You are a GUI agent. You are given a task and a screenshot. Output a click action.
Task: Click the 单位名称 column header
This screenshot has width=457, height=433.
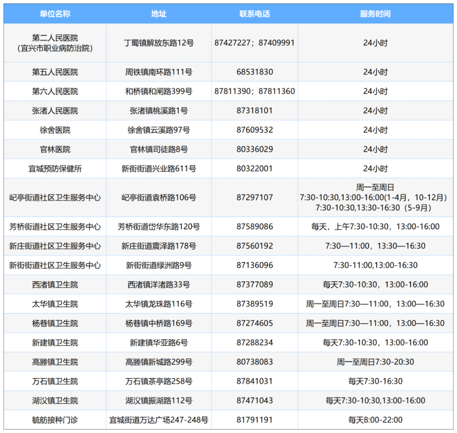tap(55, 14)
